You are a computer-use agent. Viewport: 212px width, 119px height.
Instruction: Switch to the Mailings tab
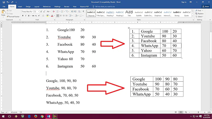coord(57,6)
